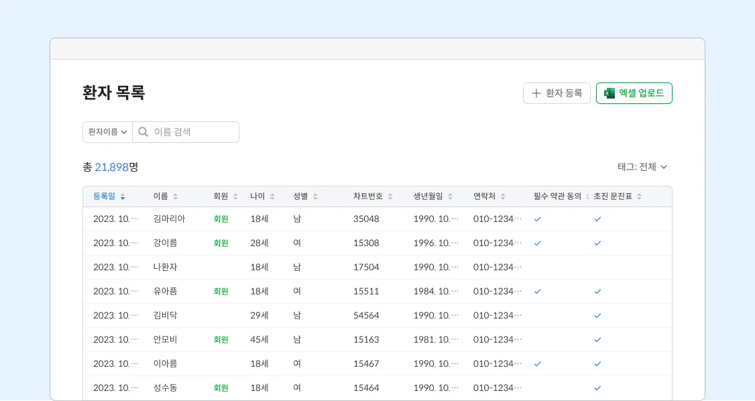Sort by 이름 column header

click(166, 196)
